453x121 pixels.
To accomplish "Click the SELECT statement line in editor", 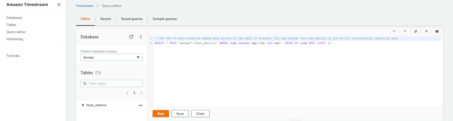I will coord(242,43).
